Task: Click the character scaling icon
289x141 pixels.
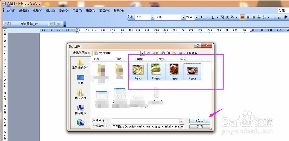Action: pyautogui.click(x=233, y=17)
